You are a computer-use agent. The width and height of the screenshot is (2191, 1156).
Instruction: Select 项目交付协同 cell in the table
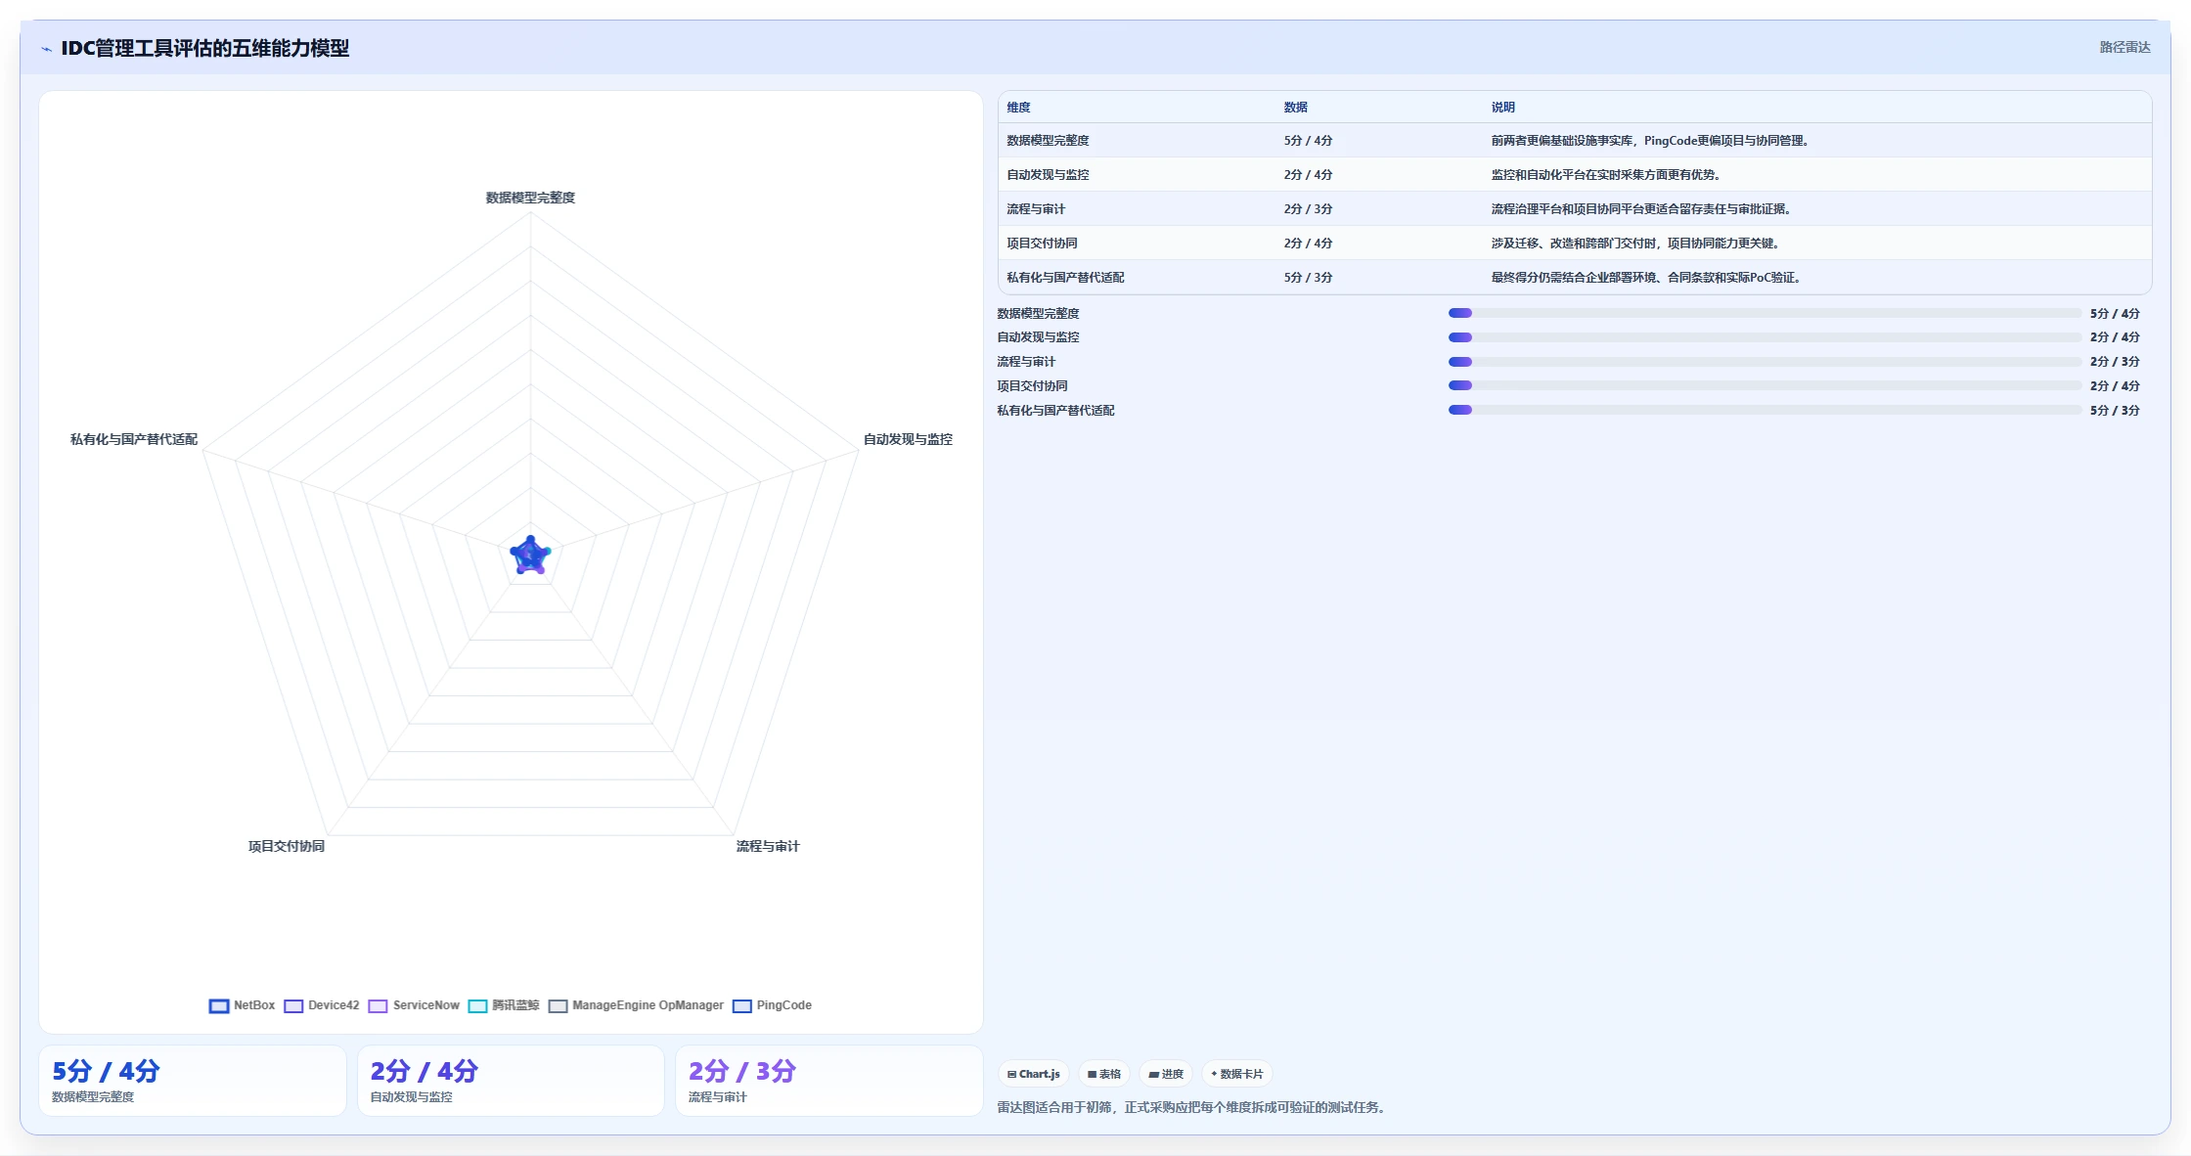click(x=1042, y=244)
